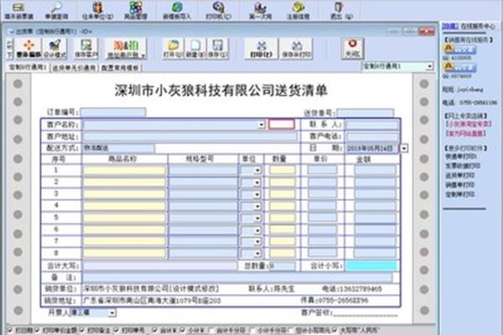Open the 打印机 printer settings icon

[x=219, y=10]
